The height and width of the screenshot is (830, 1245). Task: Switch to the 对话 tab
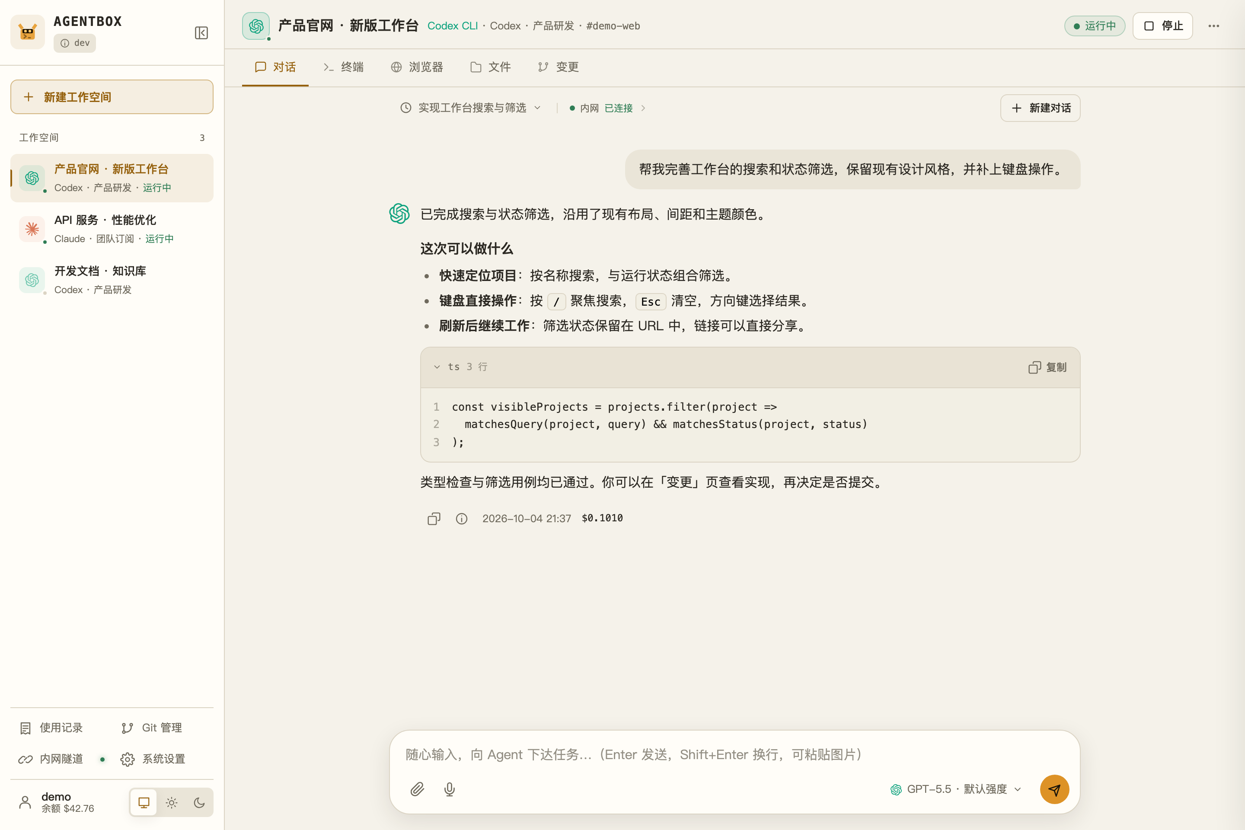tap(275, 67)
